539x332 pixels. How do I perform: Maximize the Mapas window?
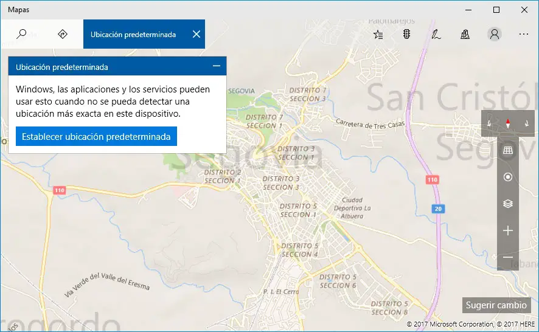pos(496,10)
